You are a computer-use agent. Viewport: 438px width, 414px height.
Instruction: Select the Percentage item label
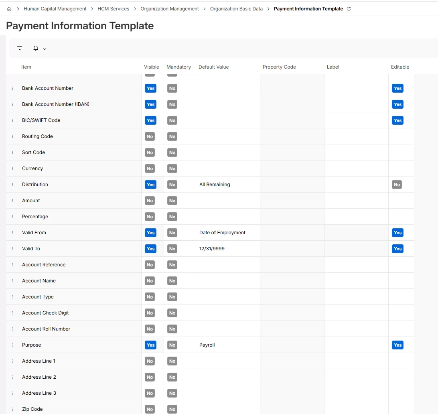click(x=35, y=217)
